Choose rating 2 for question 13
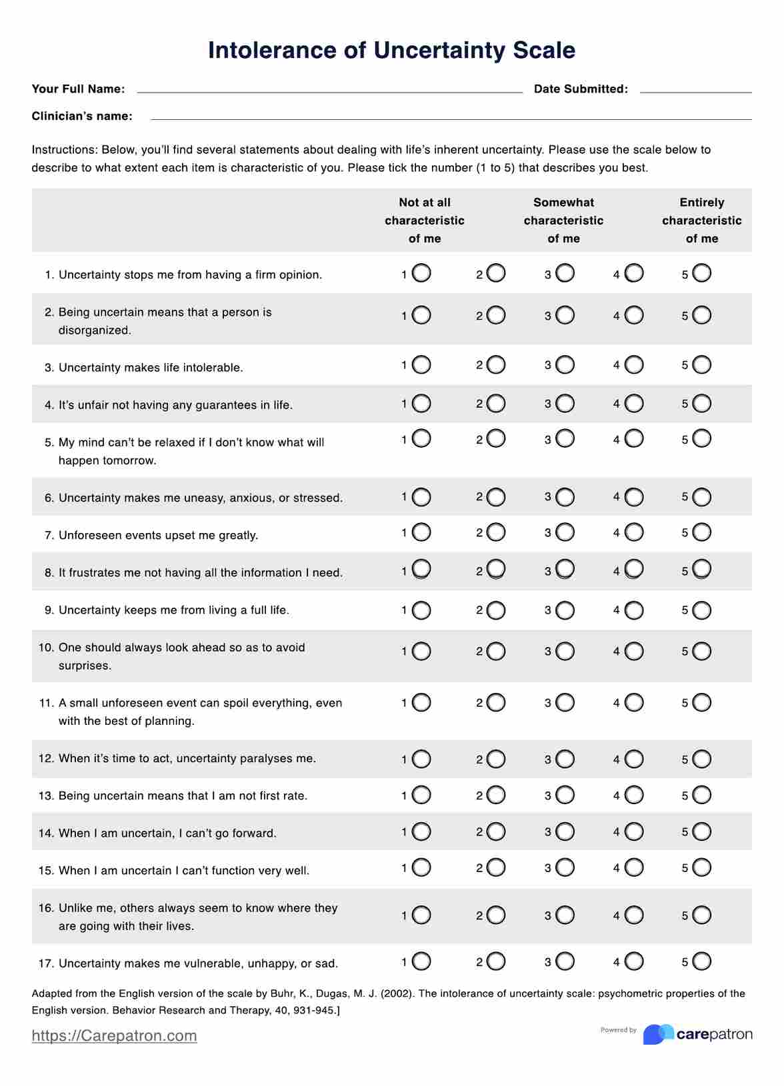 click(x=496, y=795)
